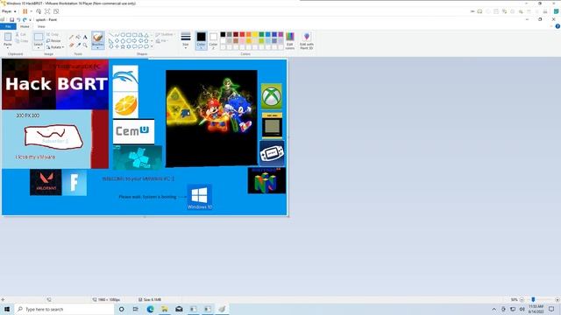This screenshot has height=315, width=561.
Task: Expand the Rotate dropdown
Action: tap(63, 47)
